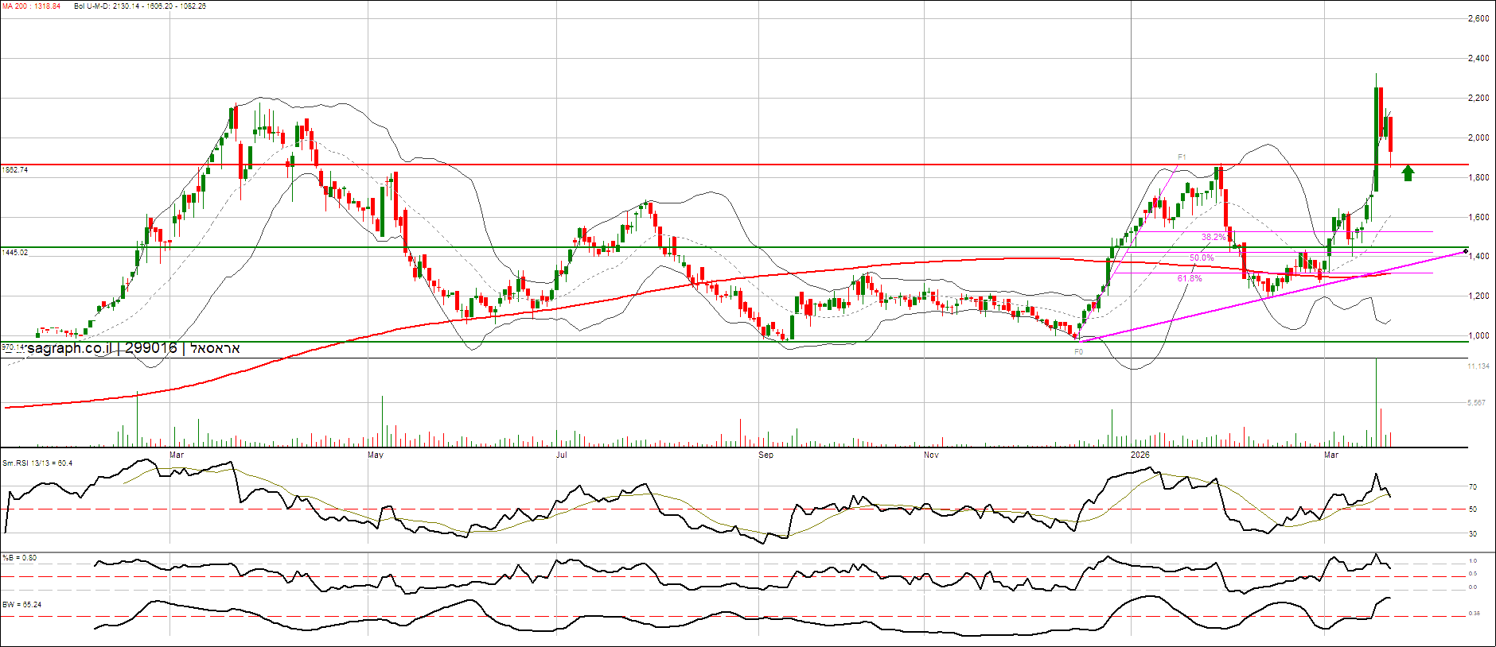1496x647 pixels.
Task: Click the 38.2% Fibonacci level label
Action: [1214, 237]
